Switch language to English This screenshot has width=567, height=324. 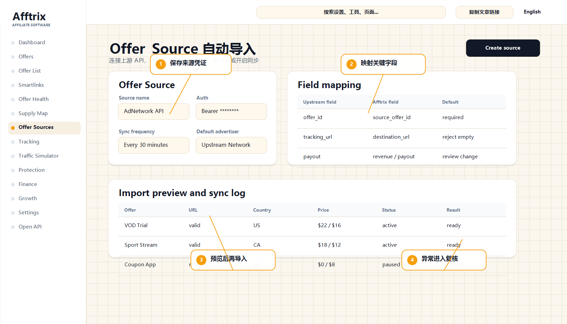click(x=532, y=12)
